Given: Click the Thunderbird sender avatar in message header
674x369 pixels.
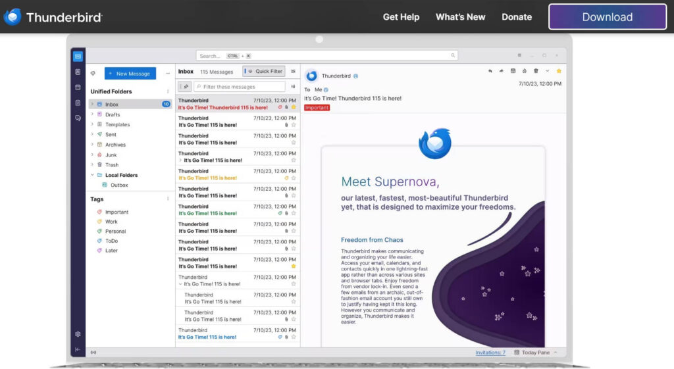Looking at the screenshot, I should pyautogui.click(x=311, y=76).
